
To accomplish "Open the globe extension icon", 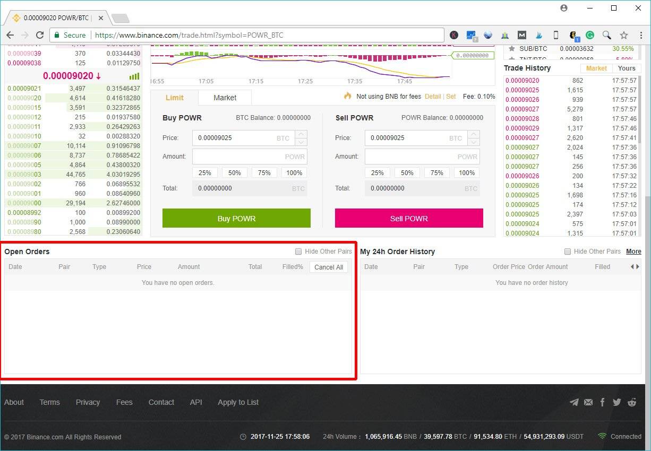I will (x=488, y=35).
